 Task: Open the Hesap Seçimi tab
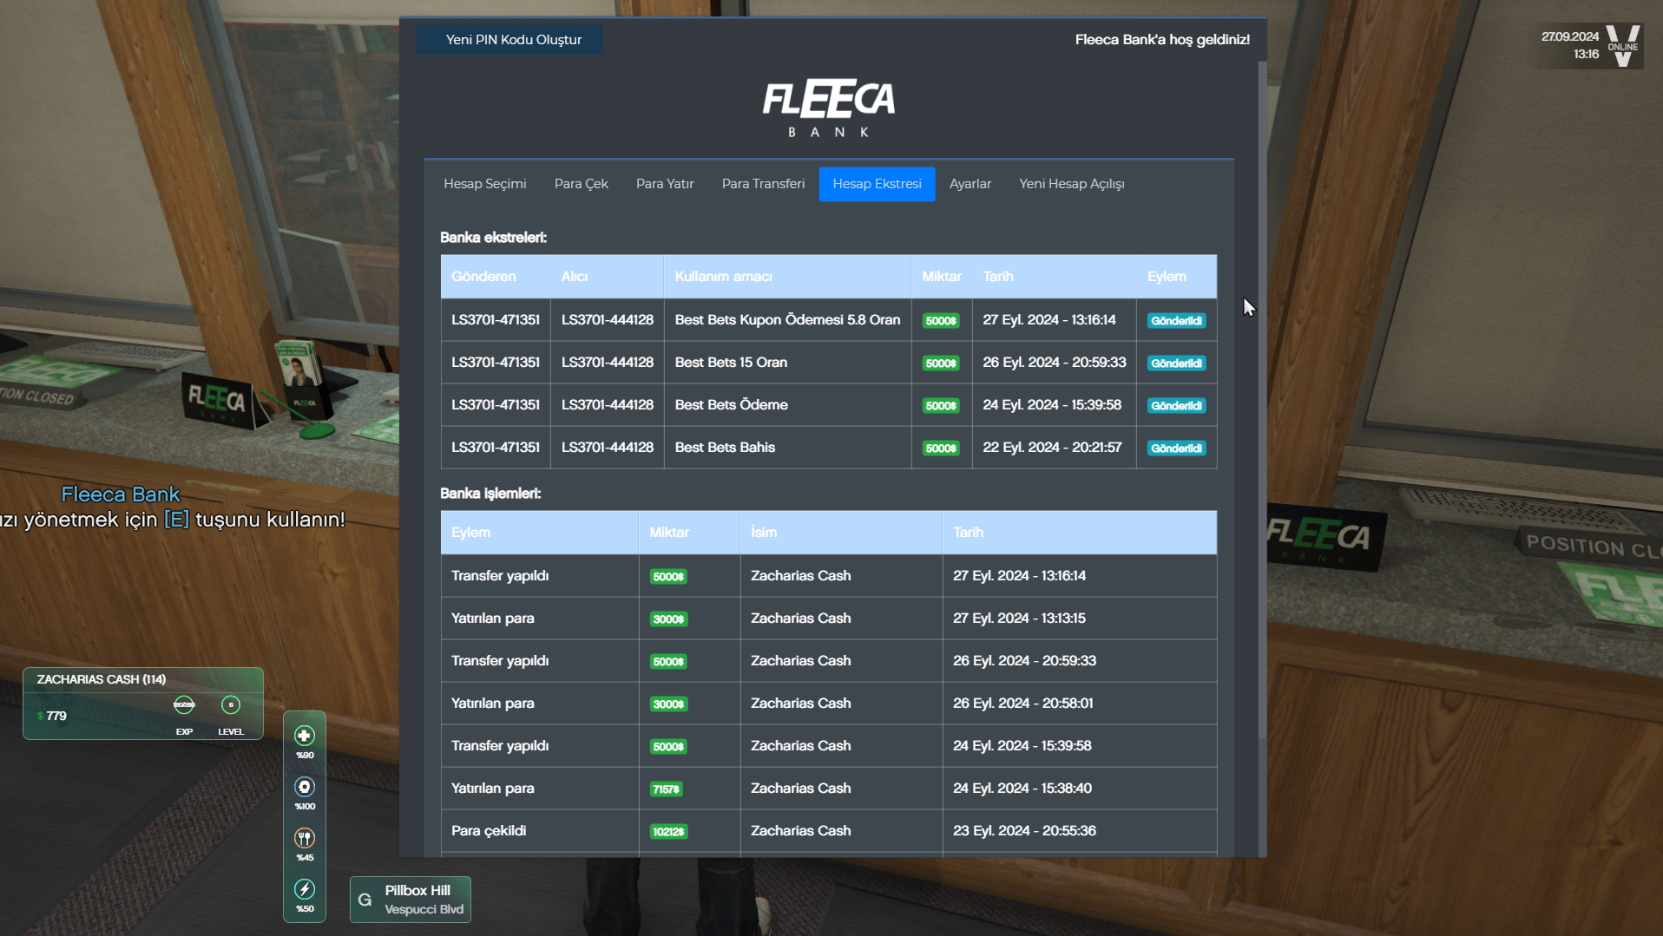point(485,184)
